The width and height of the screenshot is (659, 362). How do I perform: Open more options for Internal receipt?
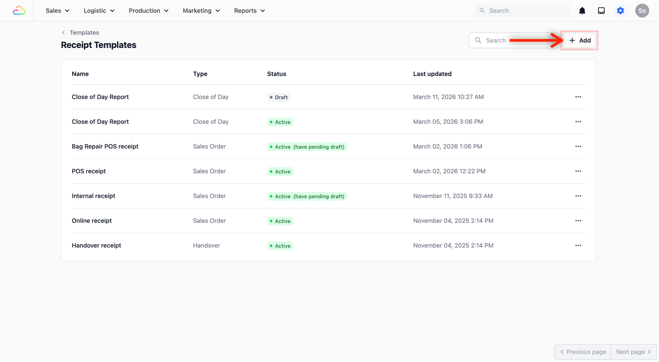coord(578,196)
